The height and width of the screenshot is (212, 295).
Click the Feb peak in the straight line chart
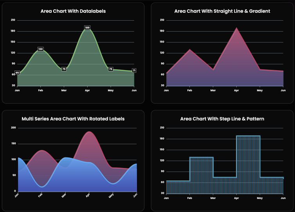click(190, 49)
